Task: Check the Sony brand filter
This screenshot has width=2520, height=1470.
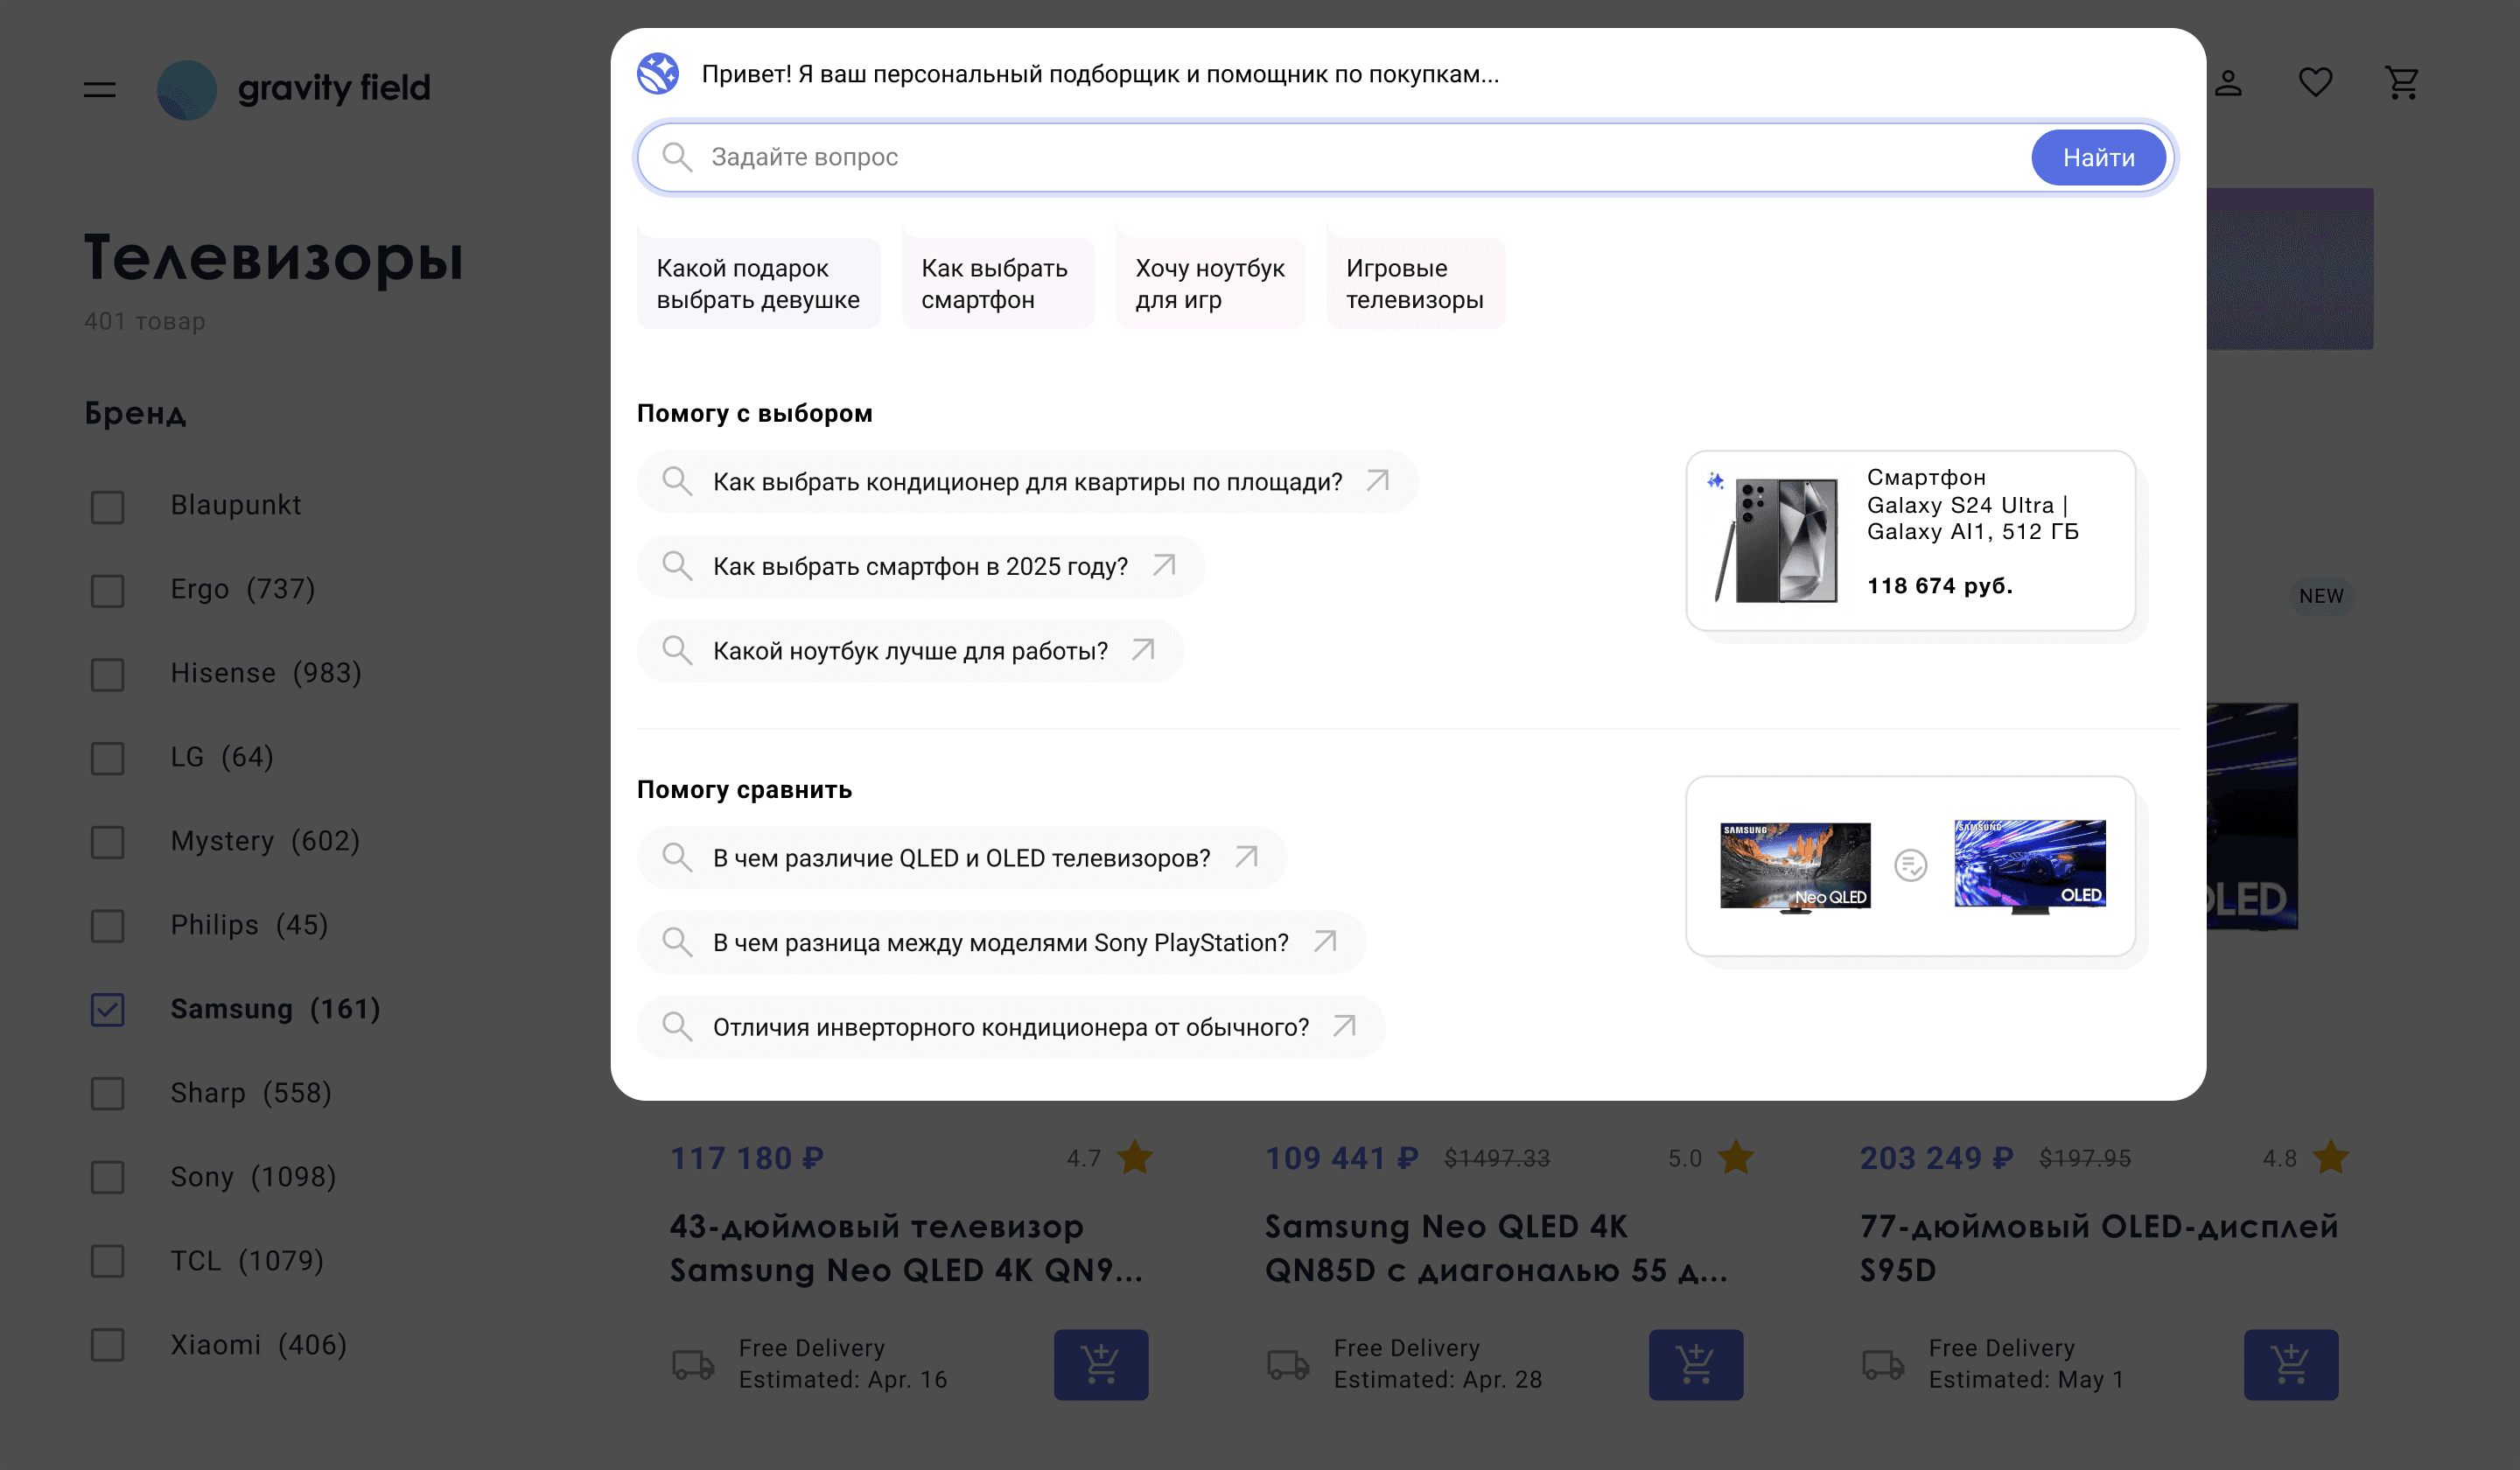Action: tap(107, 1179)
